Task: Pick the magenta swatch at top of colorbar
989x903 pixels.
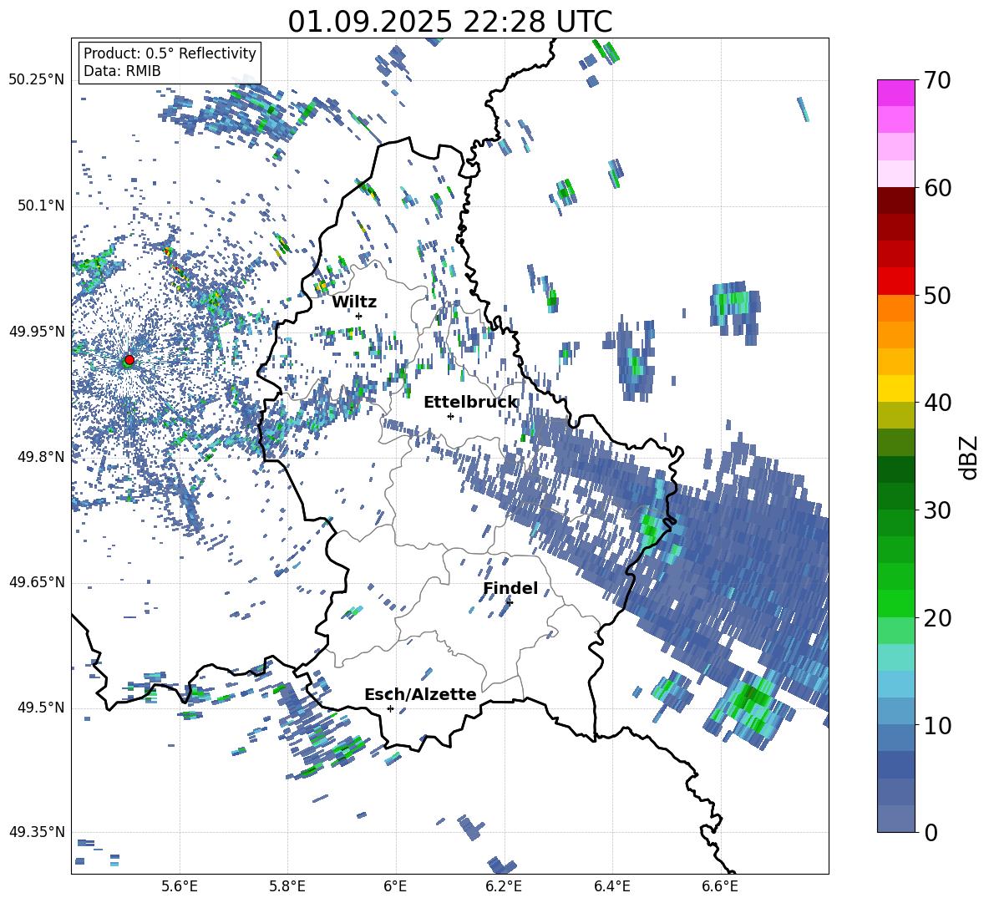Action: click(x=895, y=94)
